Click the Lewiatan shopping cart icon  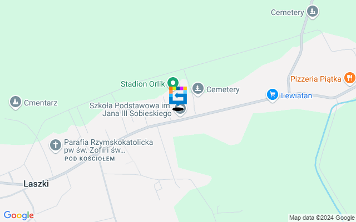coord(273,95)
